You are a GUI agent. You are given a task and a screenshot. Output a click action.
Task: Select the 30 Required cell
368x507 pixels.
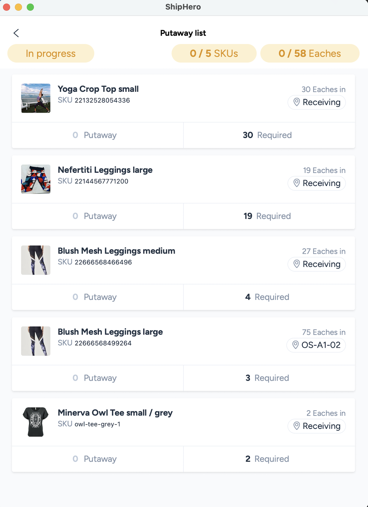(x=269, y=135)
